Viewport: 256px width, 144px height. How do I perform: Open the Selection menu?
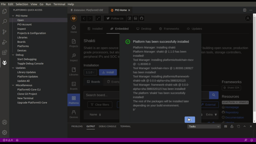22,4
